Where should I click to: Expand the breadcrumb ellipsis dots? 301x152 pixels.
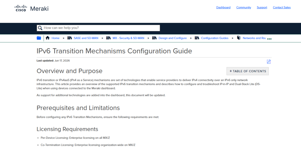pos(269,39)
